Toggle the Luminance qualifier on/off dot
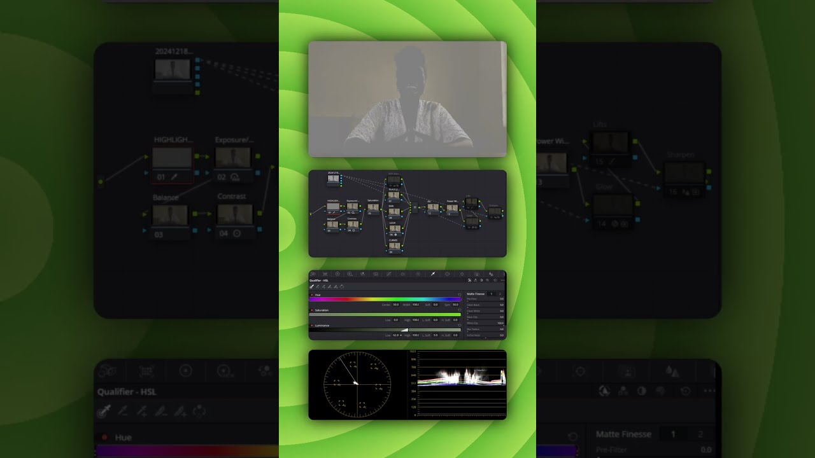Viewport: 815px width, 458px height. 311,325
